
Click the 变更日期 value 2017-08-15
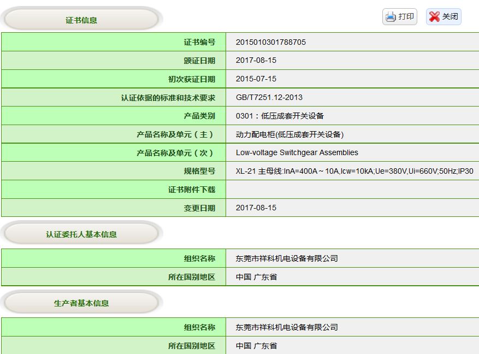(x=256, y=208)
